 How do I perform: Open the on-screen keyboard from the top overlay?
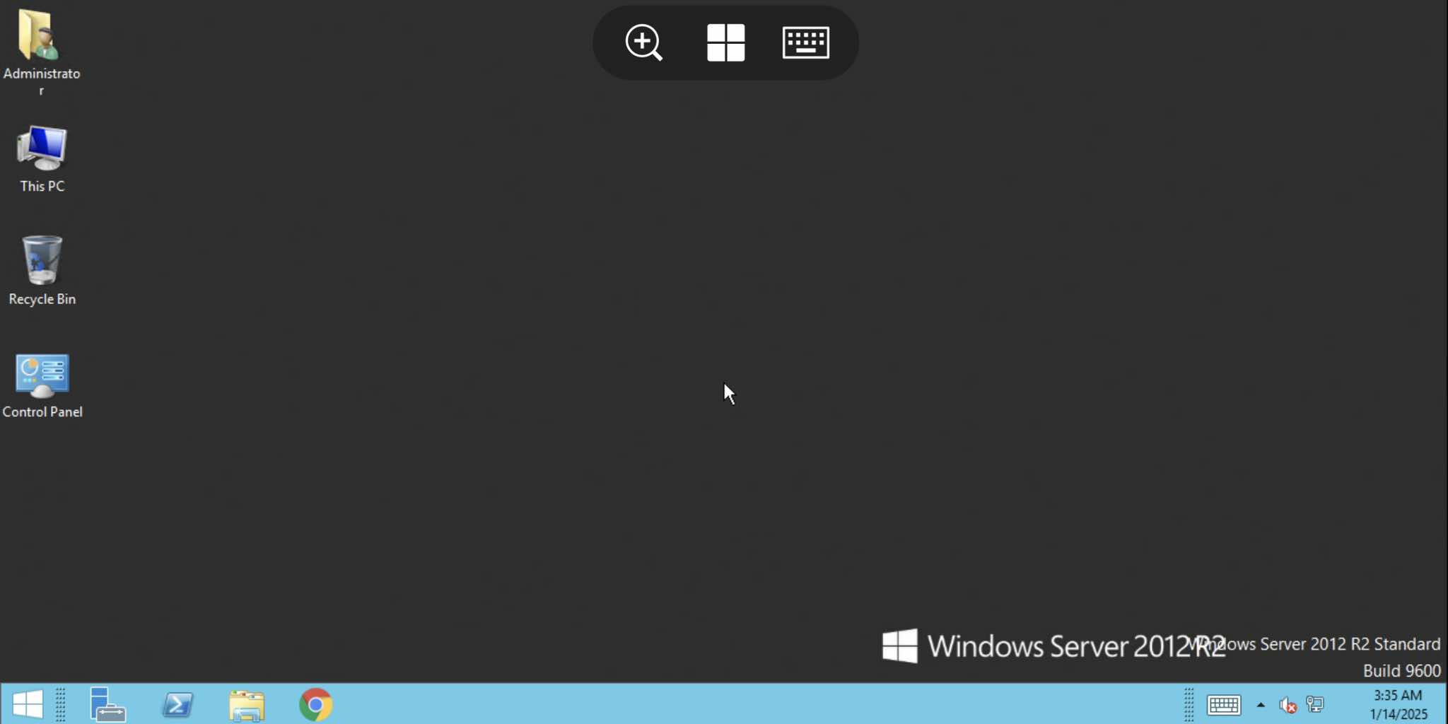click(806, 42)
